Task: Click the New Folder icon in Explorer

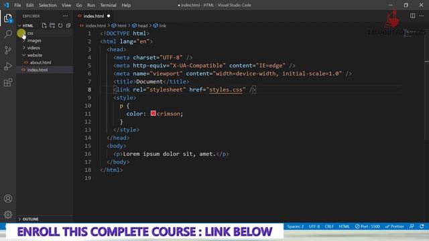Action: pyautogui.click(x=52, y=25)
